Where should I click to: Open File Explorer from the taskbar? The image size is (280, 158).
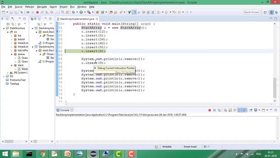click(16, 154)
